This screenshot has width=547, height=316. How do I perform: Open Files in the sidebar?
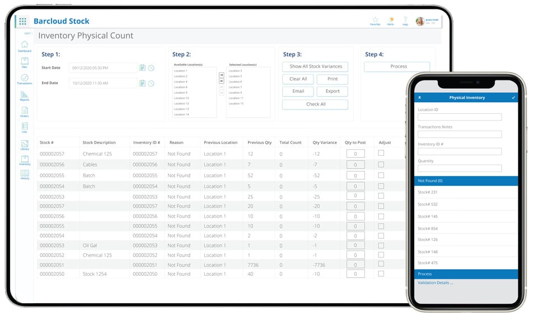pos(25,63)
